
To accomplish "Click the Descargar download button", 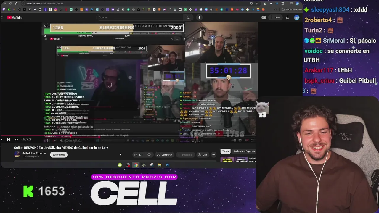I will pyautogui.click(x=185, y=155).
